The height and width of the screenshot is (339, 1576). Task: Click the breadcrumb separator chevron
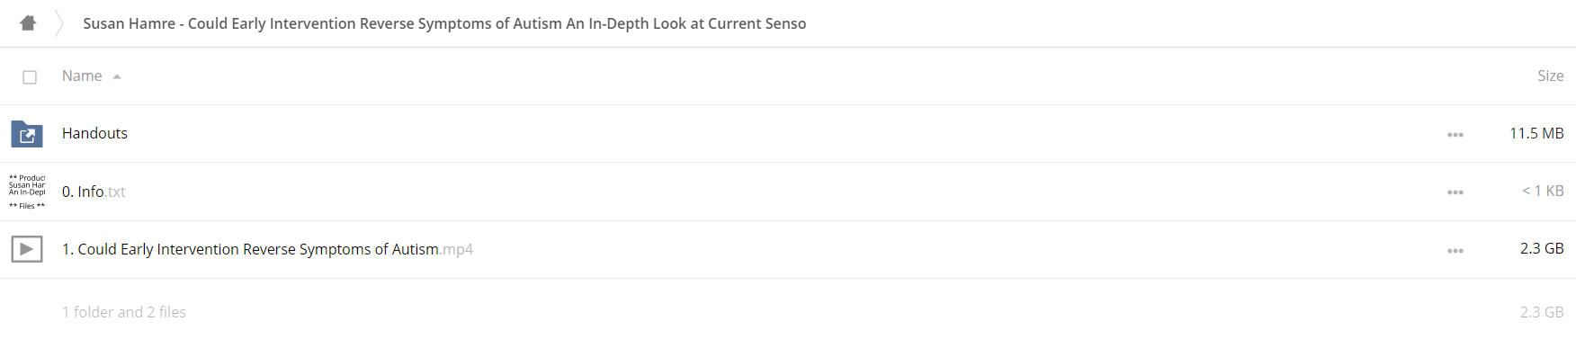pyautogui.click(x=59, y=23)
